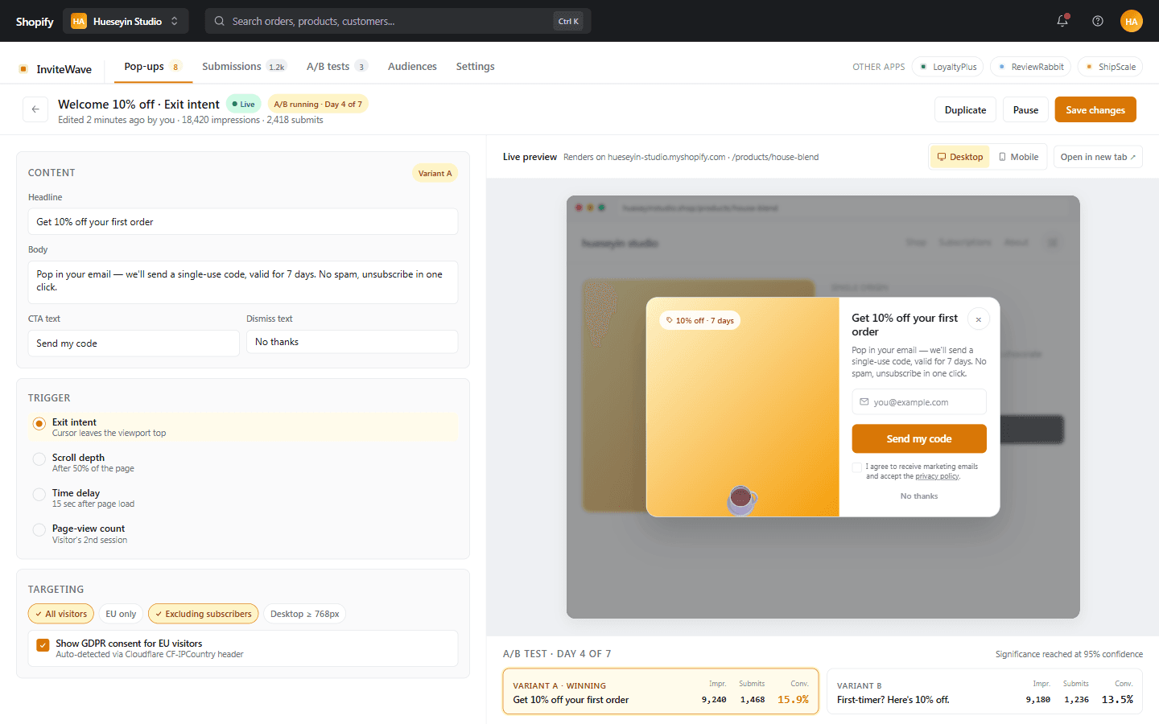This screenshot has height=724, width=1159.
Task: Select the Page-view count trigger
Action: pyautogui.click(x=243, y=533)
